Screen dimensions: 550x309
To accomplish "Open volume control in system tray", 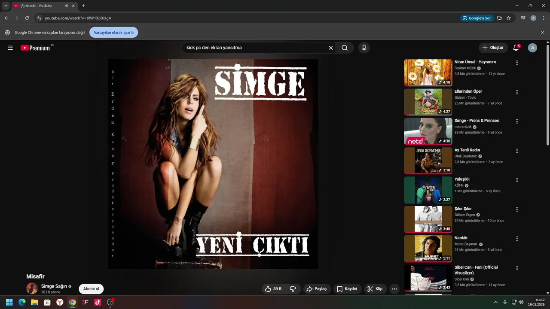I will [521, 302].
